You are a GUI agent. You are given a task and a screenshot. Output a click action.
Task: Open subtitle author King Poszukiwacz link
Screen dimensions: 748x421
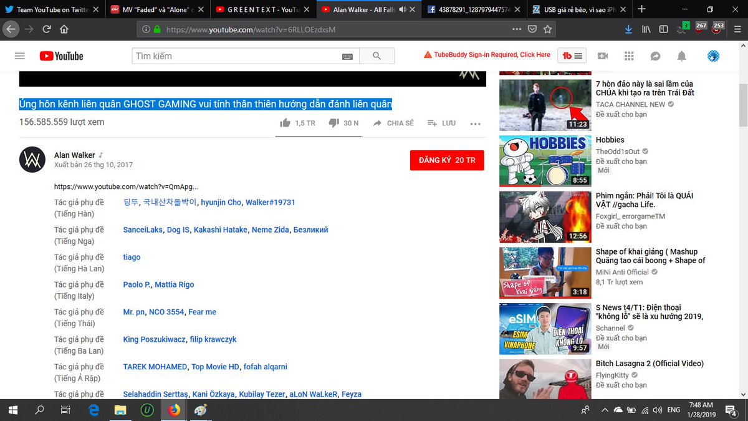[154, 339]
